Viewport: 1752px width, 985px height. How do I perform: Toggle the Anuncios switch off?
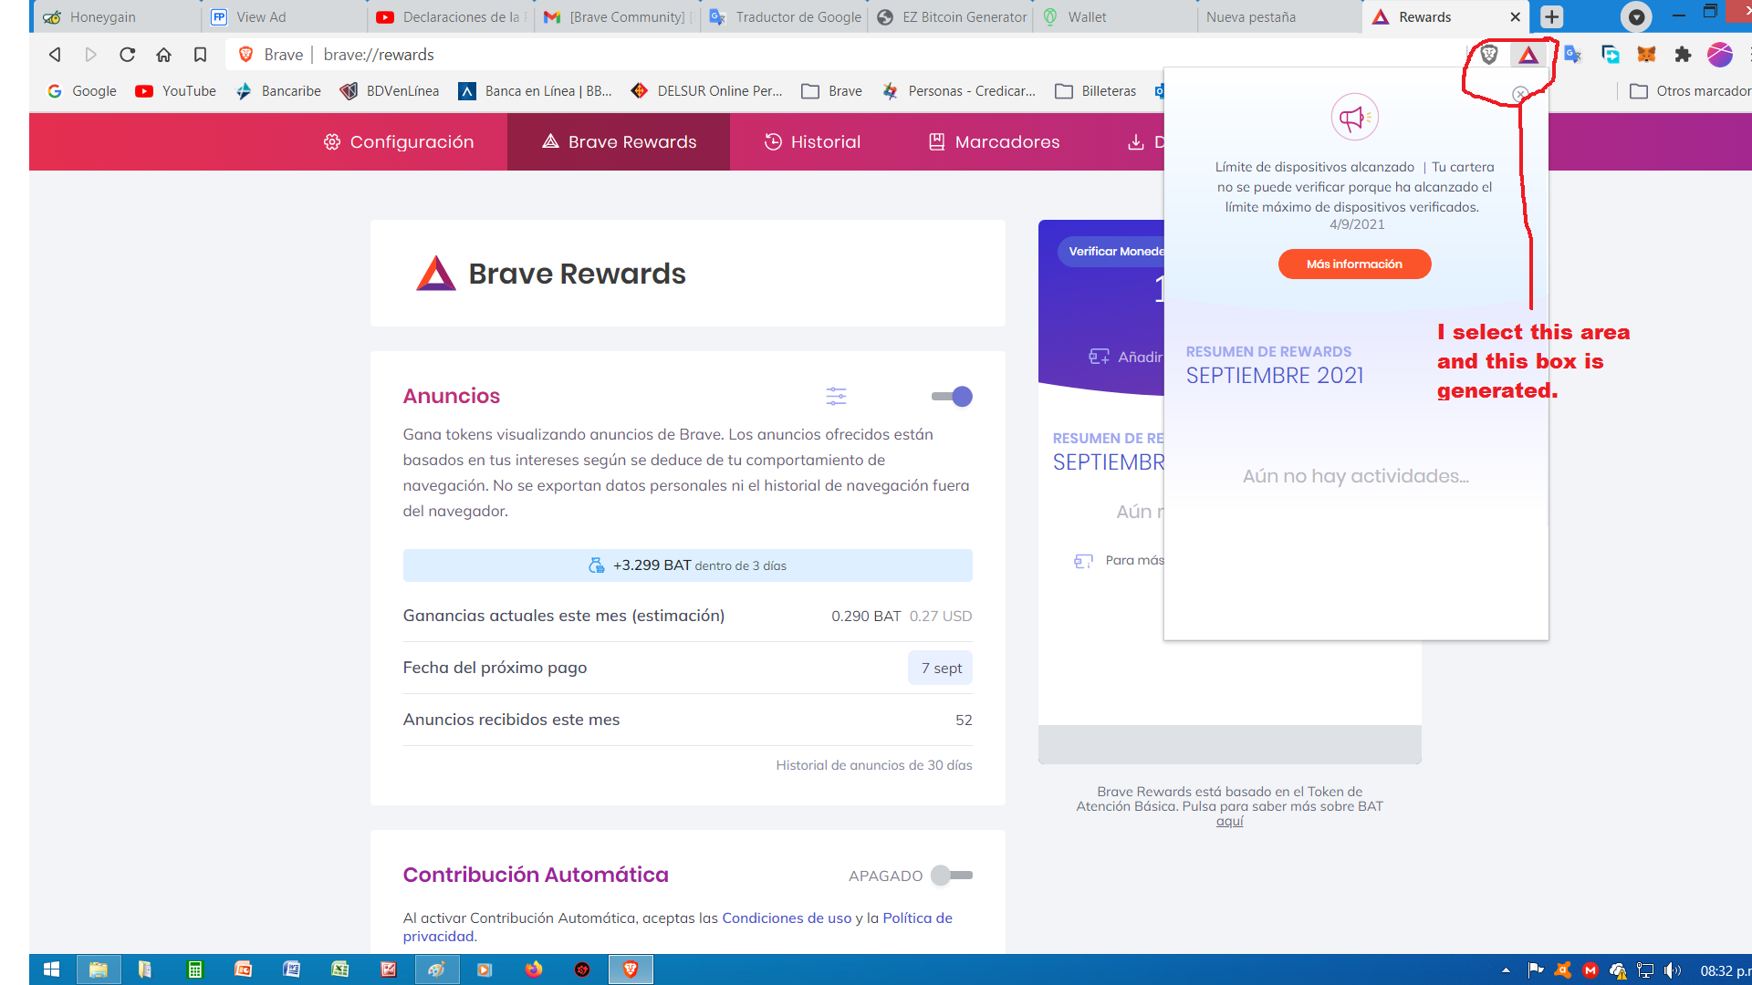click(x=952, y=396)
